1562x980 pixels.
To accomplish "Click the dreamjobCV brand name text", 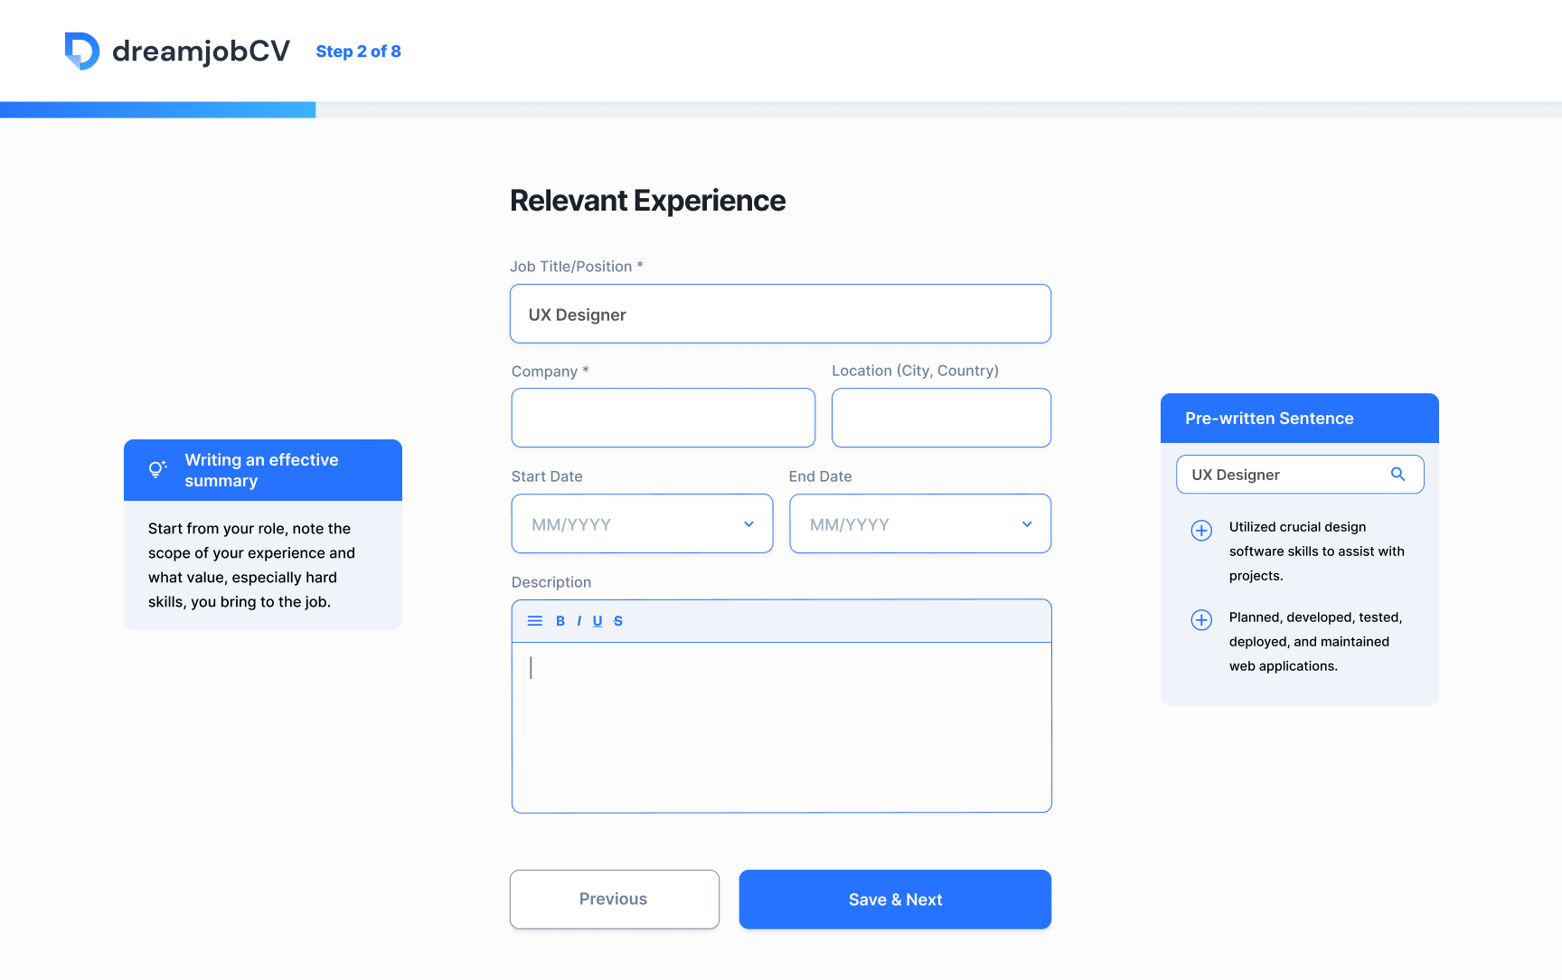I will point(201,52).
